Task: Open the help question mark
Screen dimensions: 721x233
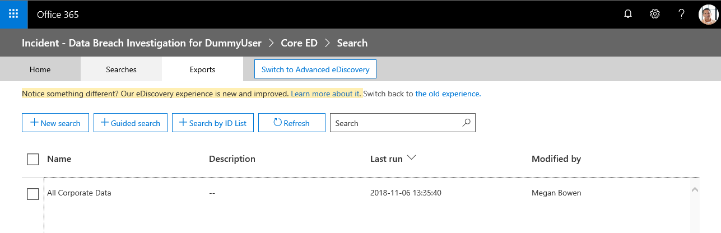Action: [681, 15]
